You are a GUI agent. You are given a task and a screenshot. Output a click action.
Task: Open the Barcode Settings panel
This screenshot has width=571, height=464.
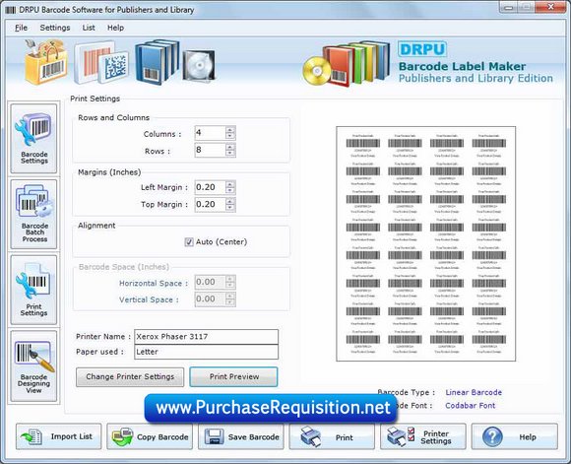point(33,138)
